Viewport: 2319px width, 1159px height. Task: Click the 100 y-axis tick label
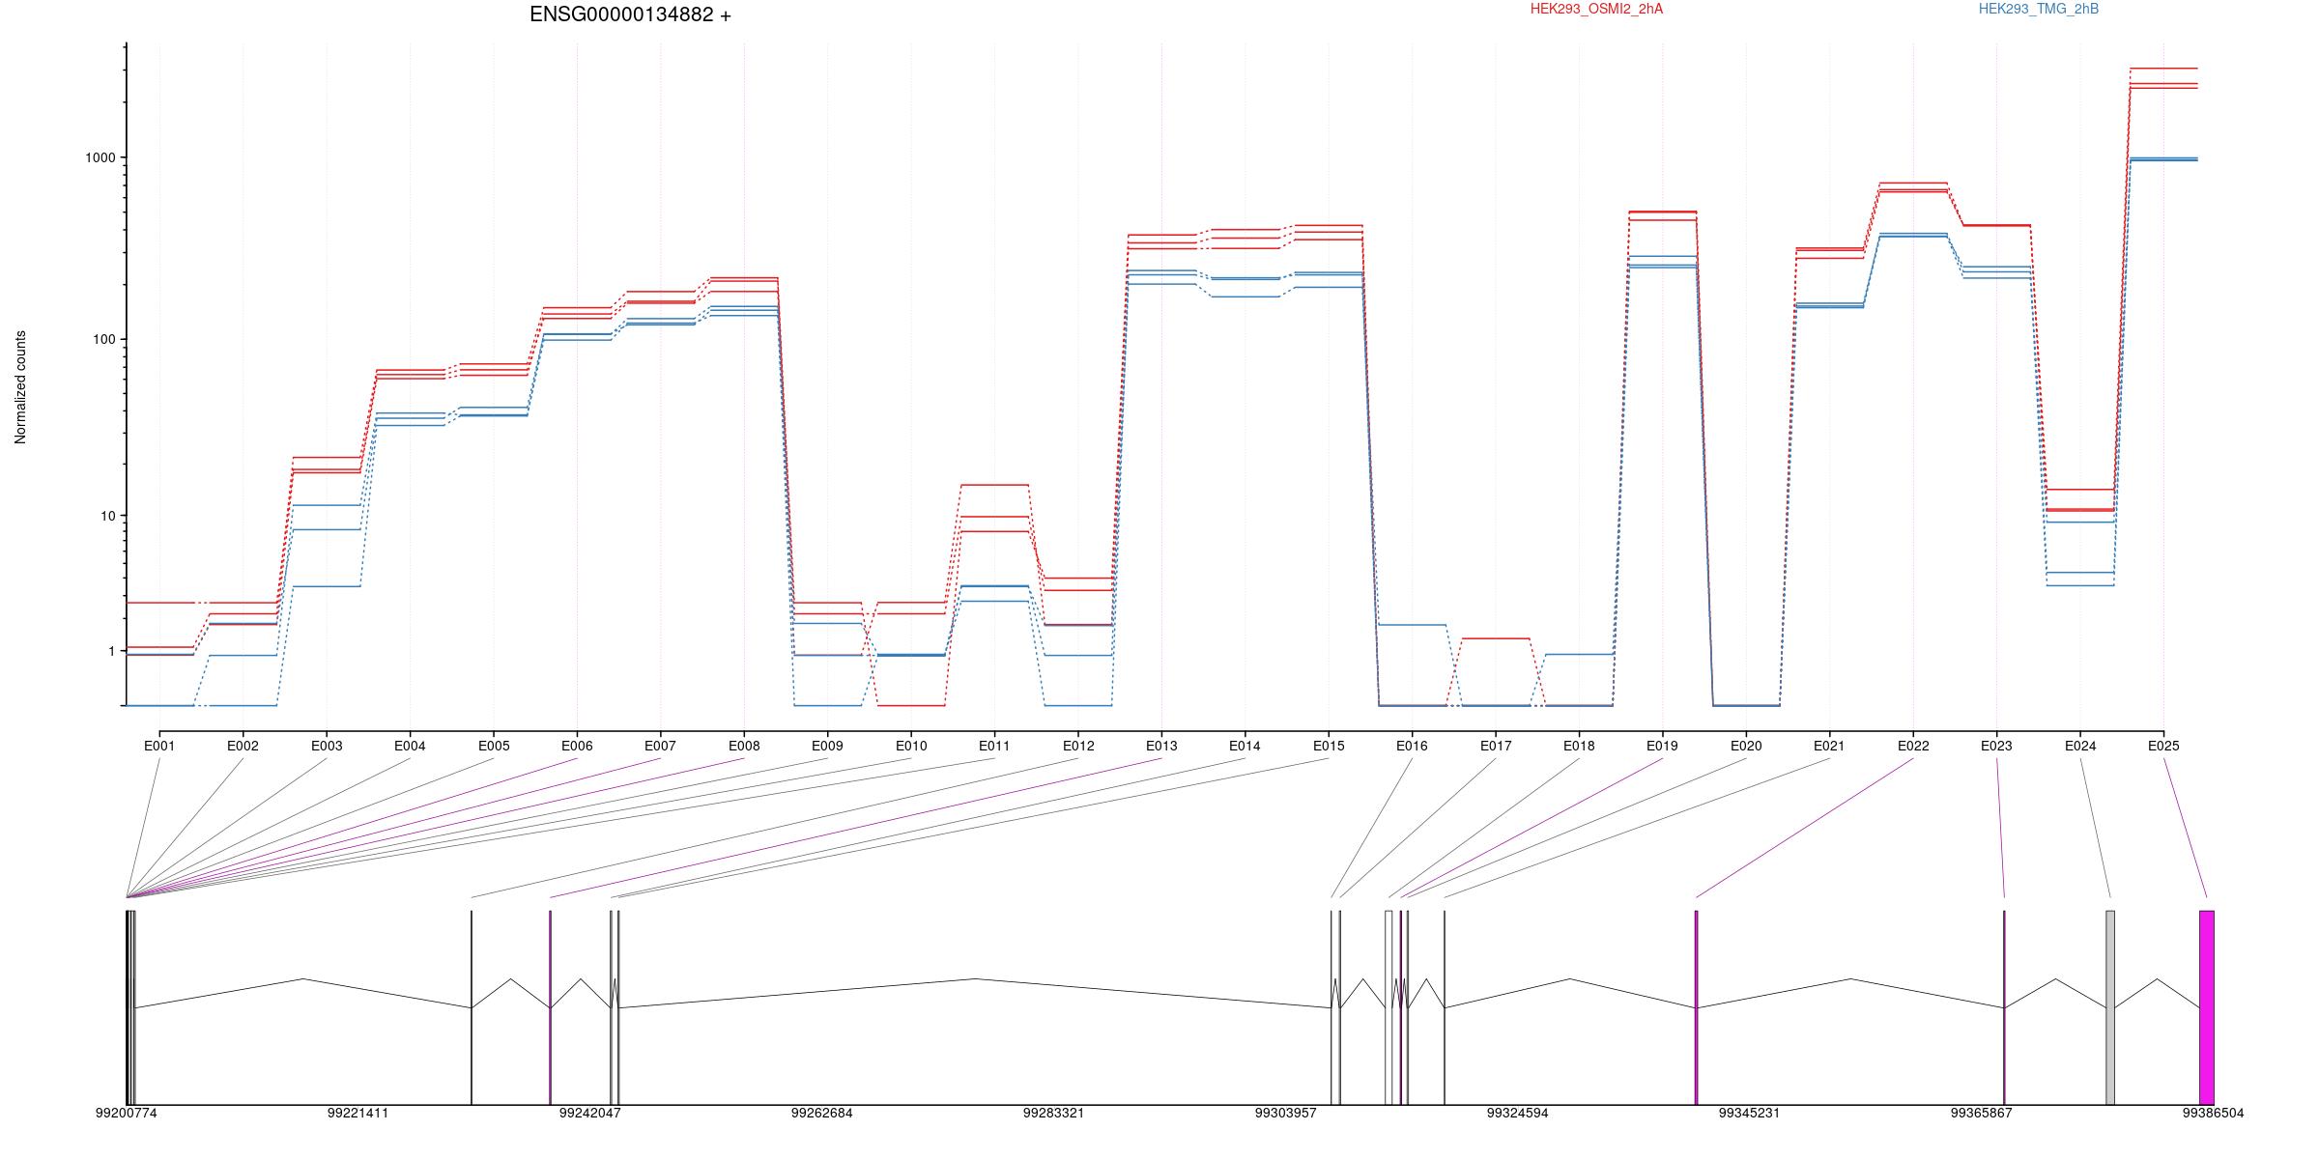coord(104,339)
